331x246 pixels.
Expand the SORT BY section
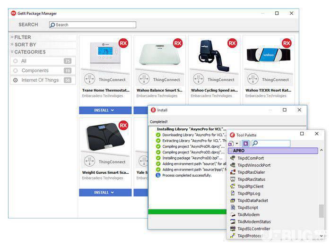[12, 44]
